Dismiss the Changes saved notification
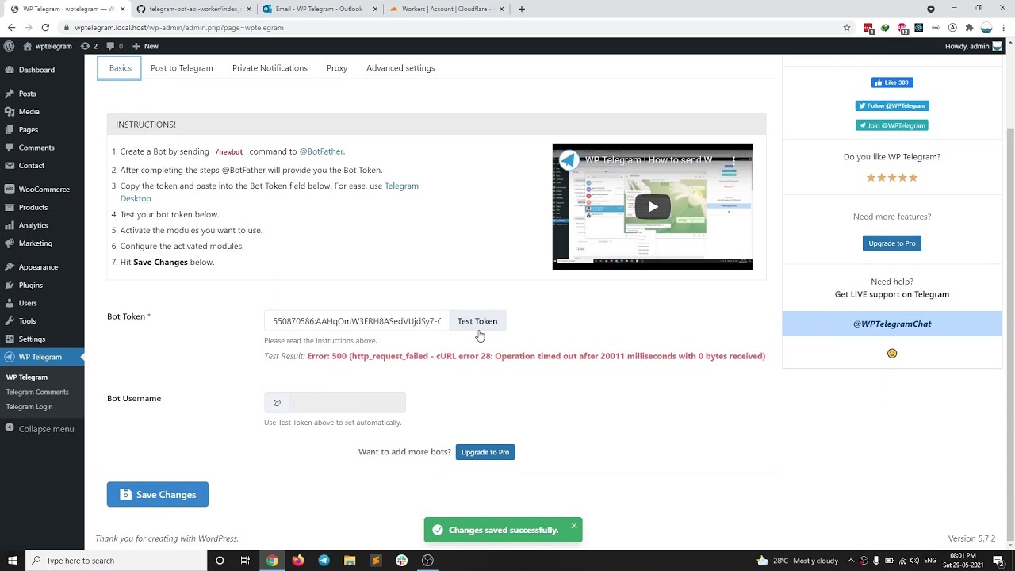This screenshot has height=571, width=1015. (574, 526)
